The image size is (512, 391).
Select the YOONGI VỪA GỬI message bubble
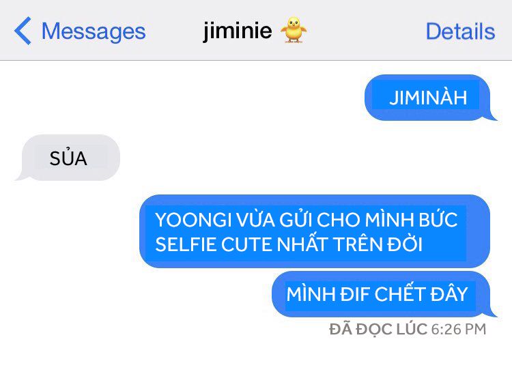pyautogui.click(x=315, y=231)
